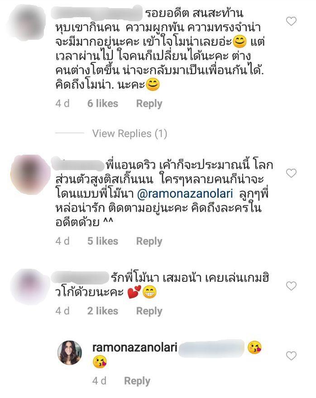This screenshot has height=398, width=316.
Task: Open third commenter's blurred avatar
Action: (30, 286)
